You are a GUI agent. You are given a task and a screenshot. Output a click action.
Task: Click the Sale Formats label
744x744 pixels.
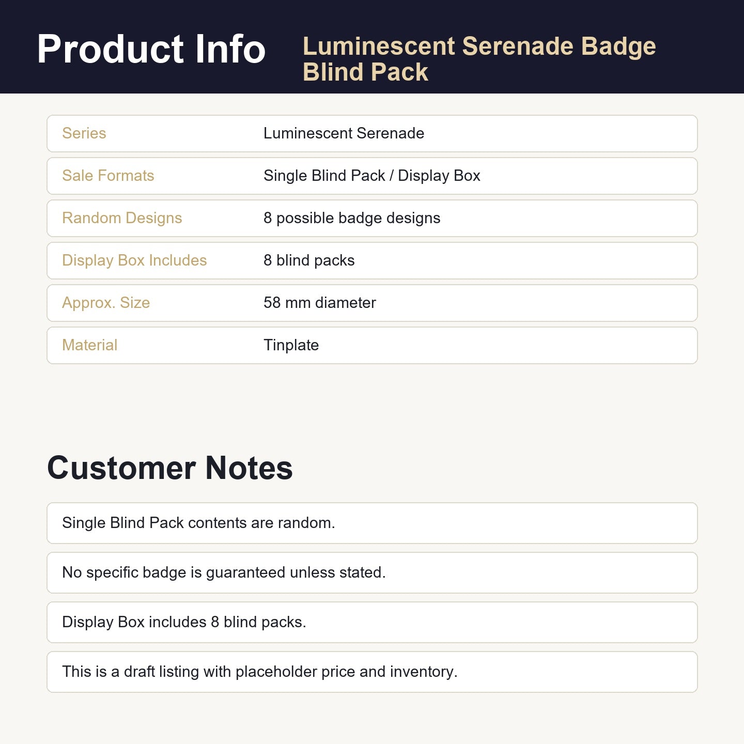[x=108, y=176]
